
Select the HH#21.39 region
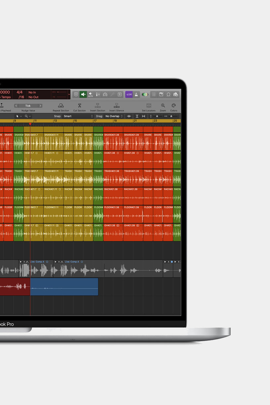coord(133,160)
